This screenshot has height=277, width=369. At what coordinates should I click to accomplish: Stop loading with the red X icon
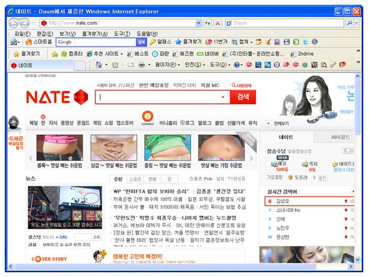click(x=218, y=23)
